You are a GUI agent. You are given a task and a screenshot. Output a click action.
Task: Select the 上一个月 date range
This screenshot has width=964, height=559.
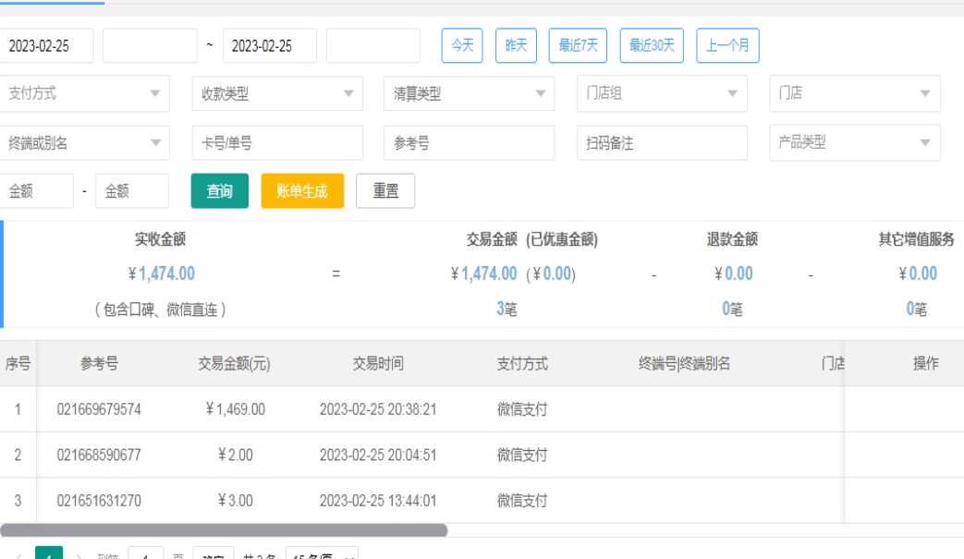point(727,45)
